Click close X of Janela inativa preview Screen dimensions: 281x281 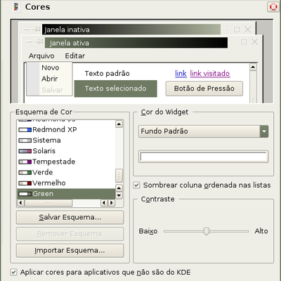point(247,30)
